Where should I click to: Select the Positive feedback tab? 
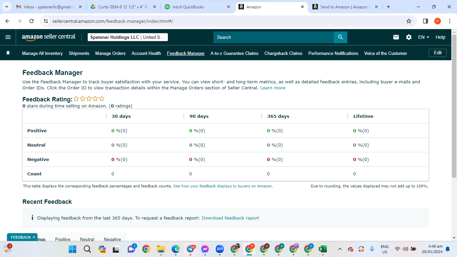click(x=63, y=239)
